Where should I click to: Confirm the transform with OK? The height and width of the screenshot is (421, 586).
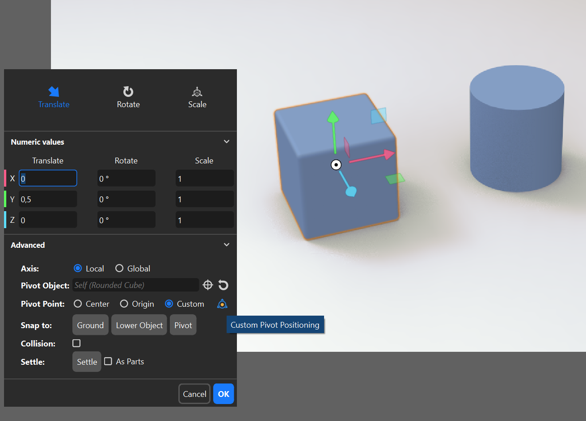[x=223, y=394]
